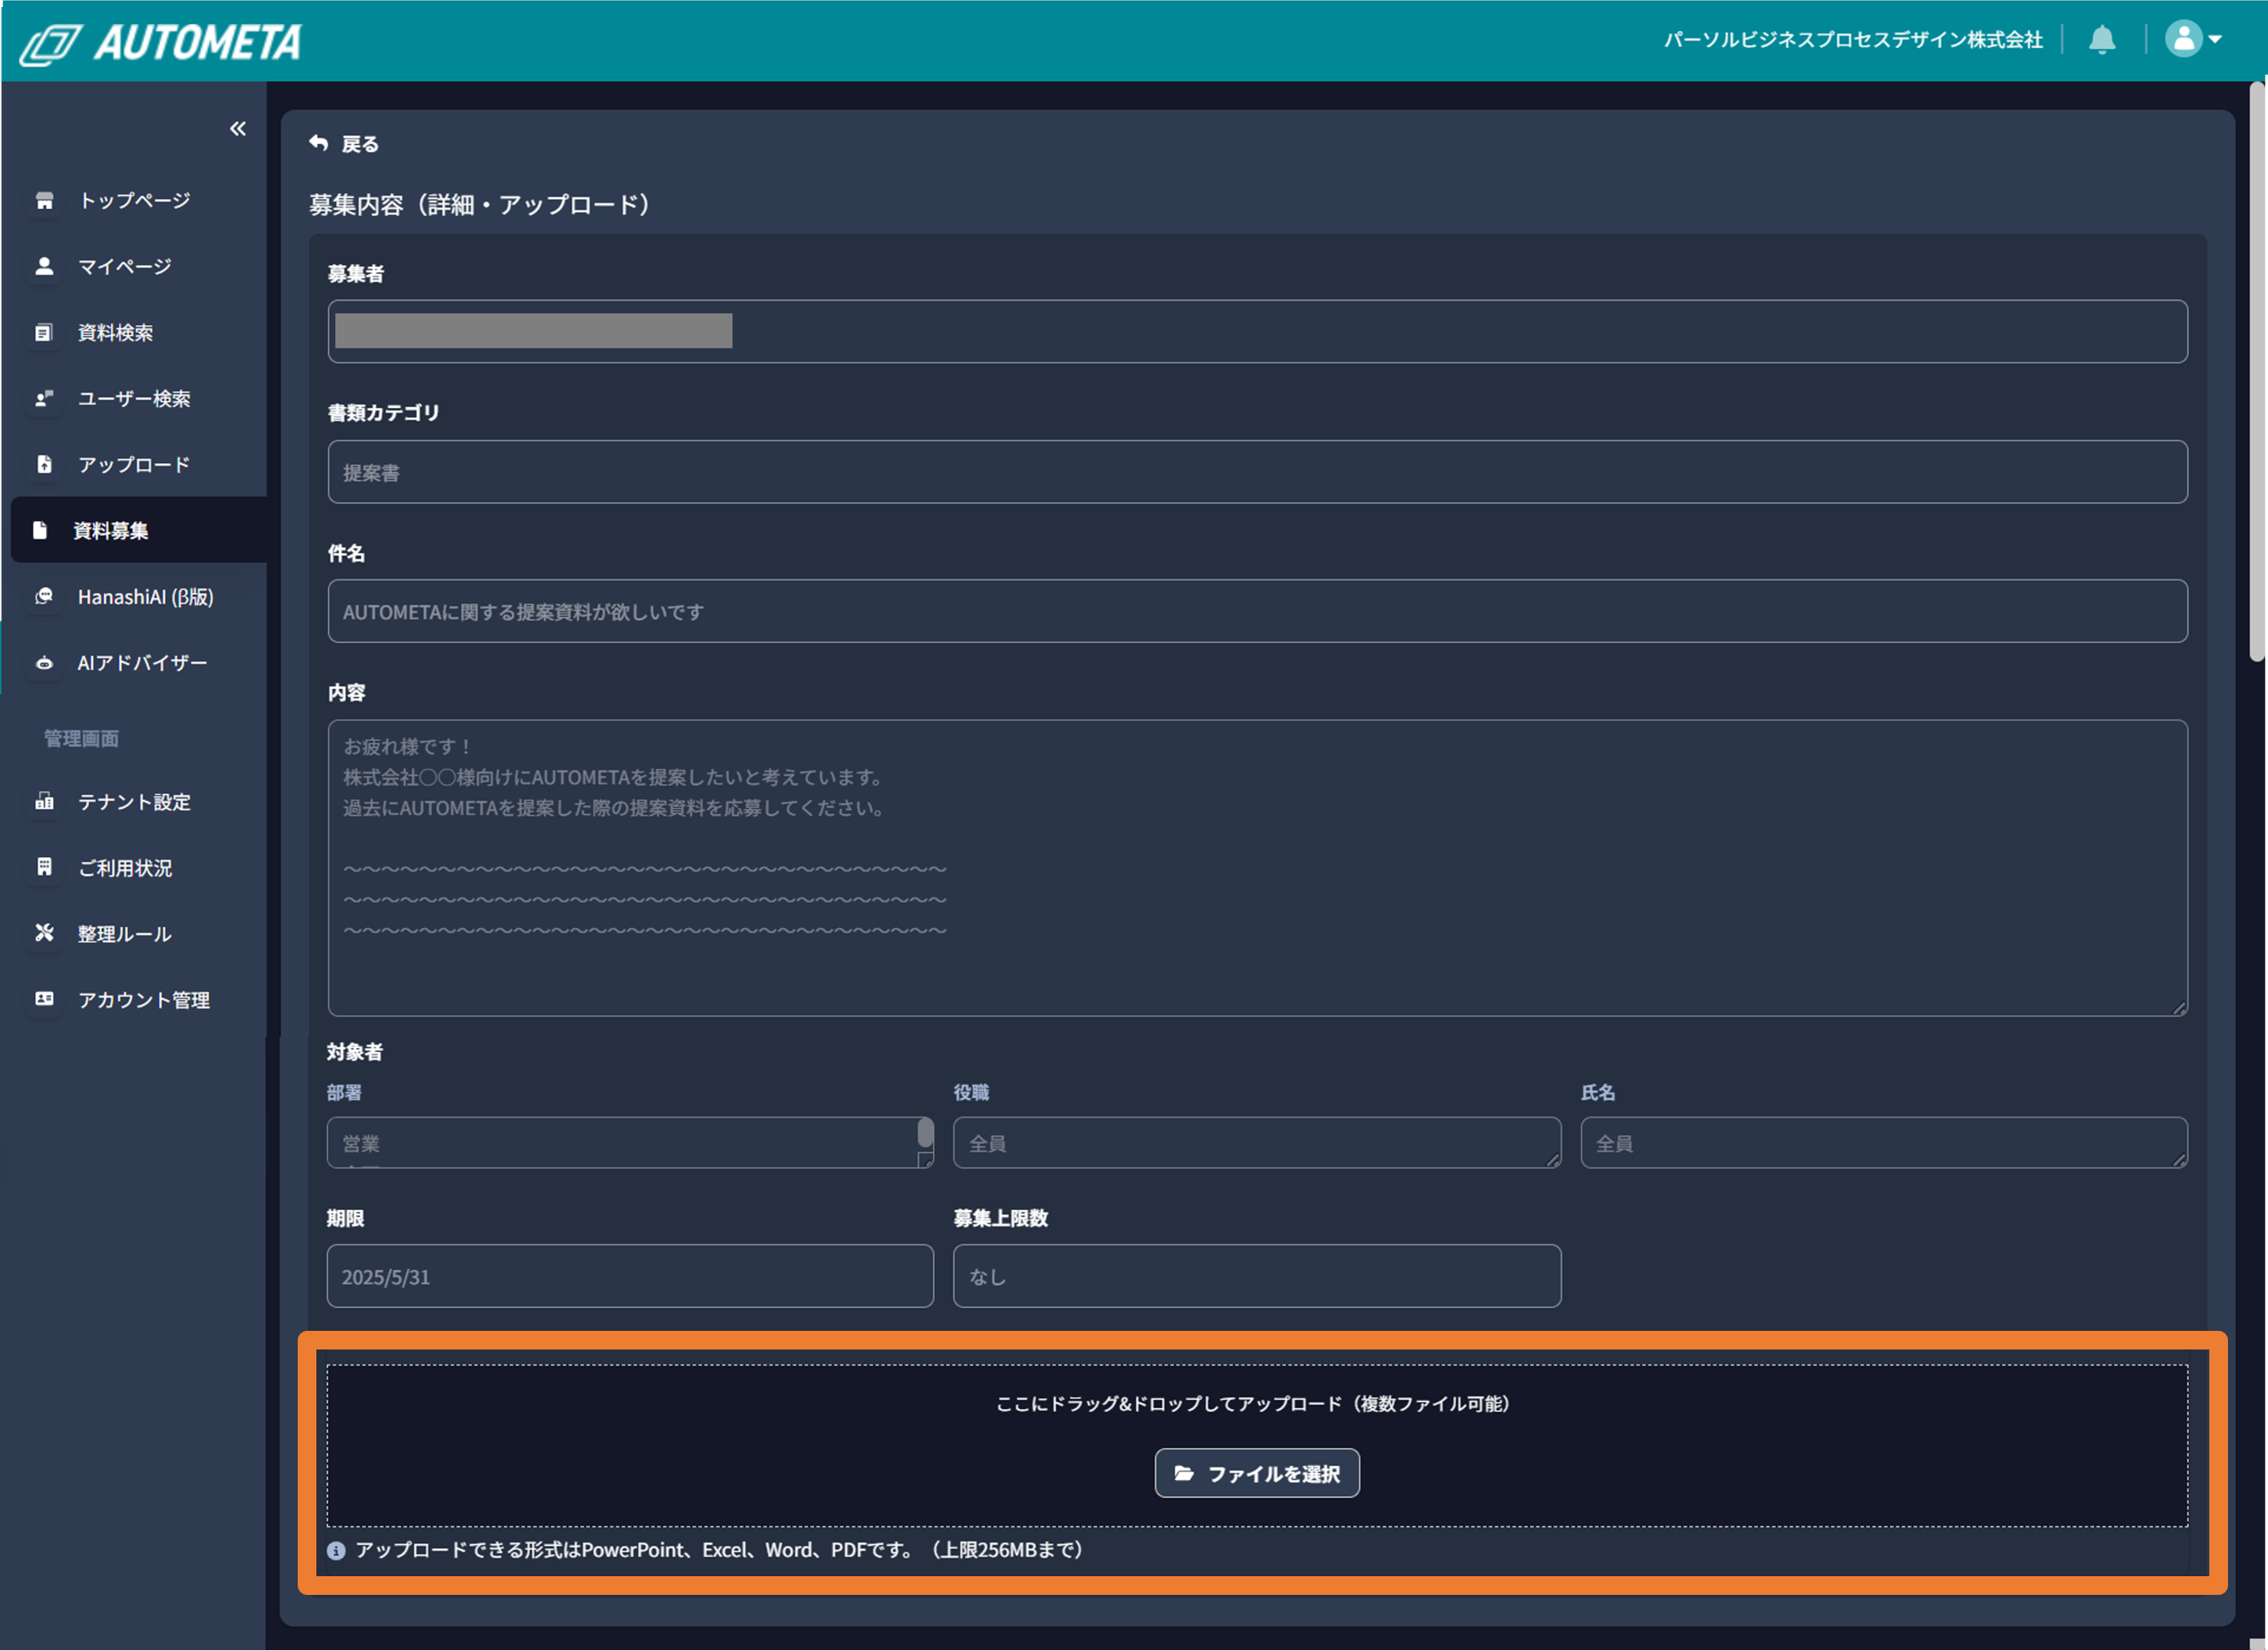The width and height of the screenshot is (2268, 1650).
Task: Click the 部署 field inner scrollbar
Action: [x=925, y=1133]
